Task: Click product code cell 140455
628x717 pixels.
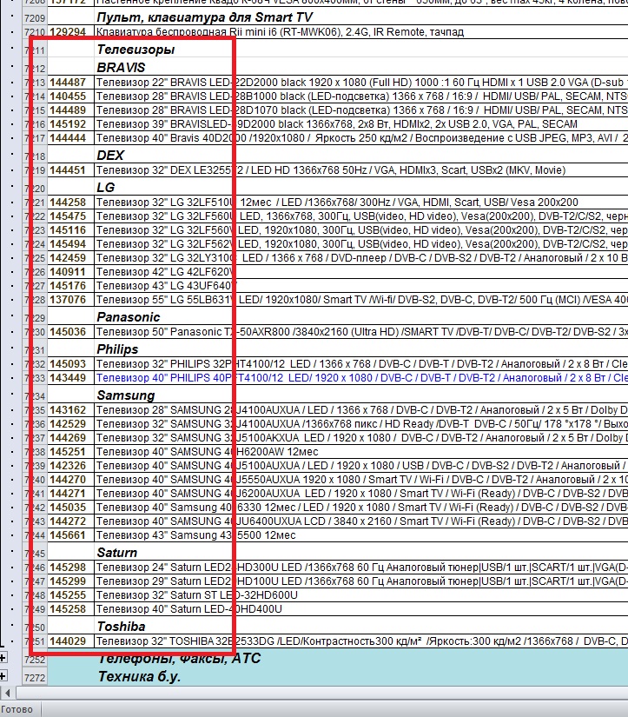Action: 71,96
